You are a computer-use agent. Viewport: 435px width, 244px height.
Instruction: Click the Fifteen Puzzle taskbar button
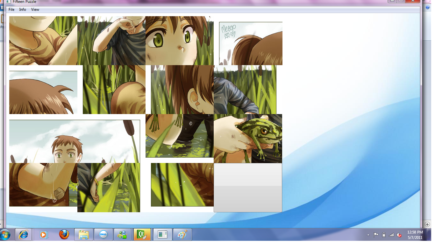(162, 235)
